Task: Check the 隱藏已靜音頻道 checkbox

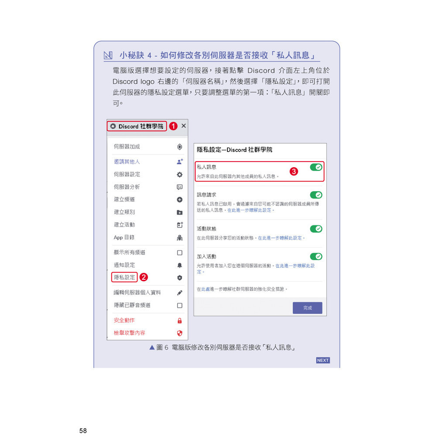Action: [179, 305]
